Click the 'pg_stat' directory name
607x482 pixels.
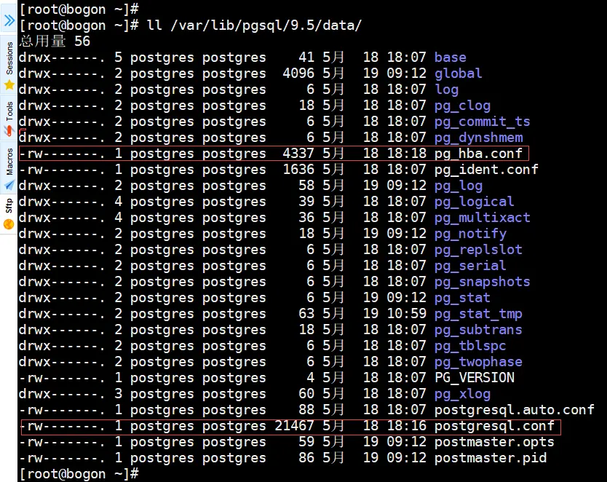click(x=462, y=298)
